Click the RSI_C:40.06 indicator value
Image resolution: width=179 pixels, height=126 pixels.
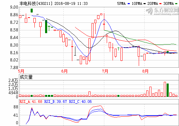point(80,101)
